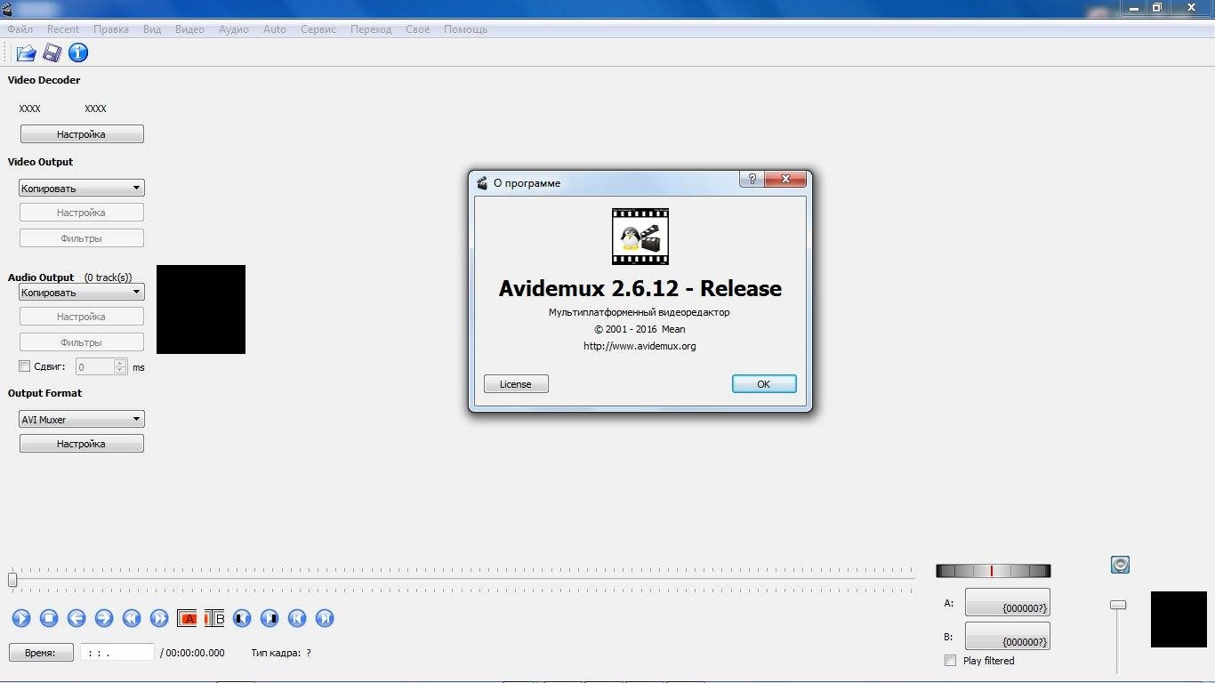Viewport: 1215px width, 683px height.
Task: Click Настройка under Audio Output
Action: [x=81, y=317]
